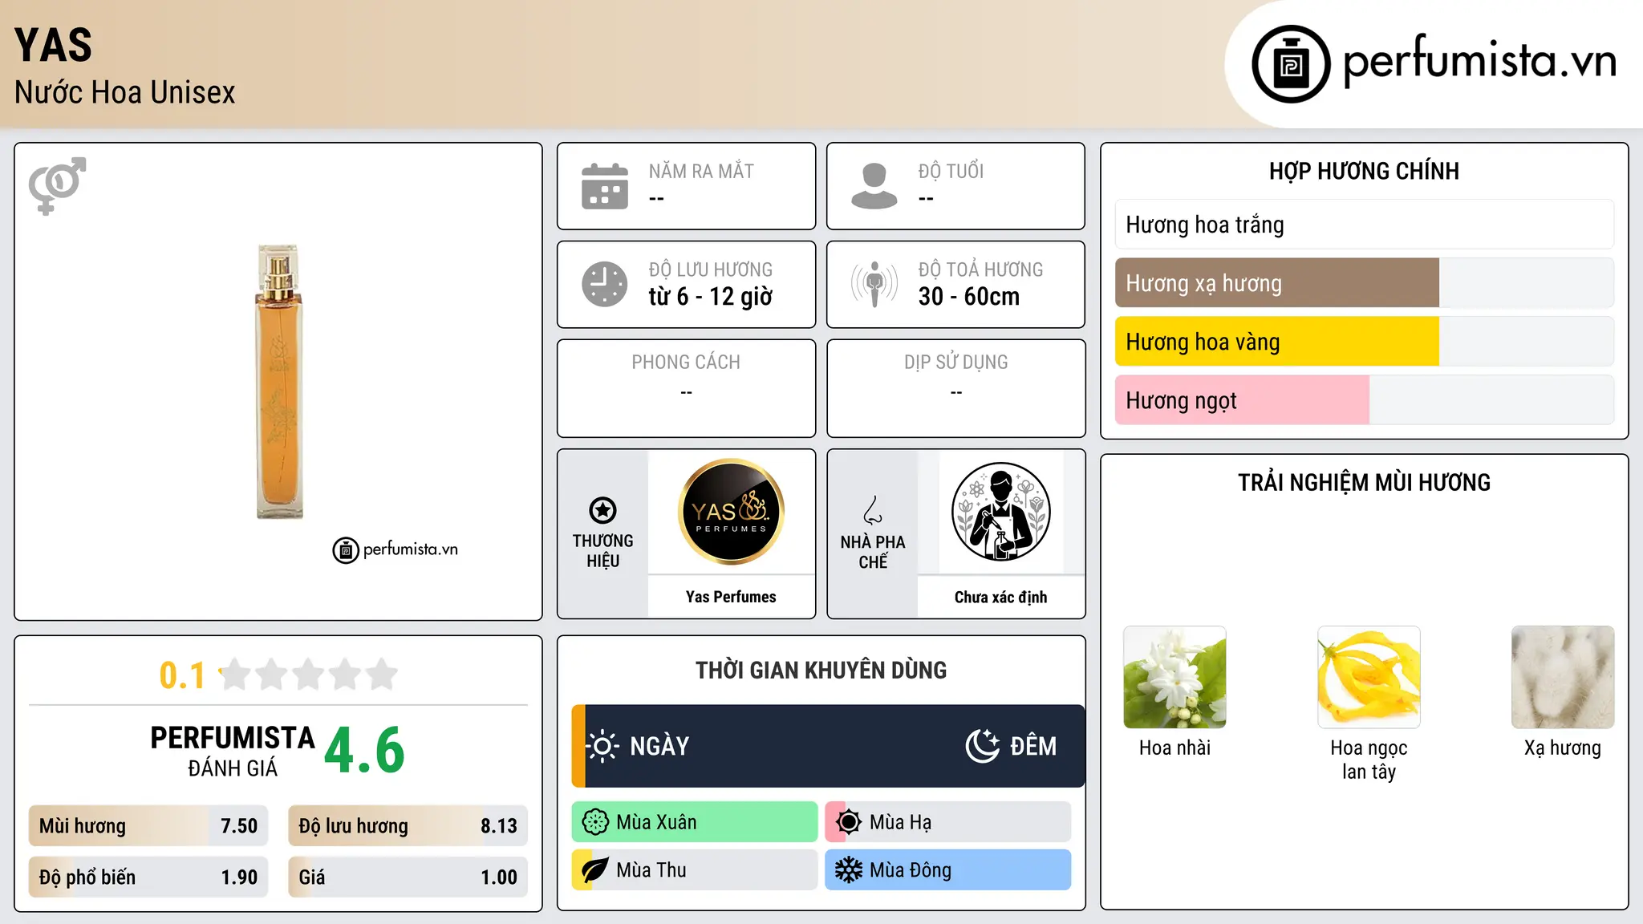
Task: Click the clock icon beside Độ lưu hương
Action: point(605,284)
